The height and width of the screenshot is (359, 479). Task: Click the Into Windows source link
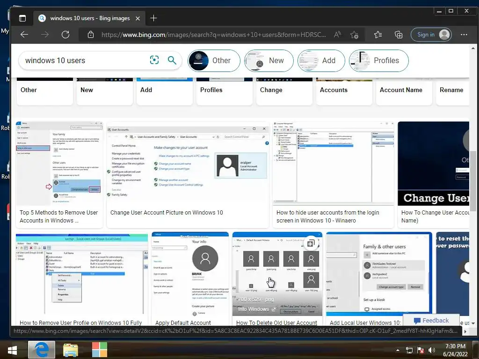point(257,309)
